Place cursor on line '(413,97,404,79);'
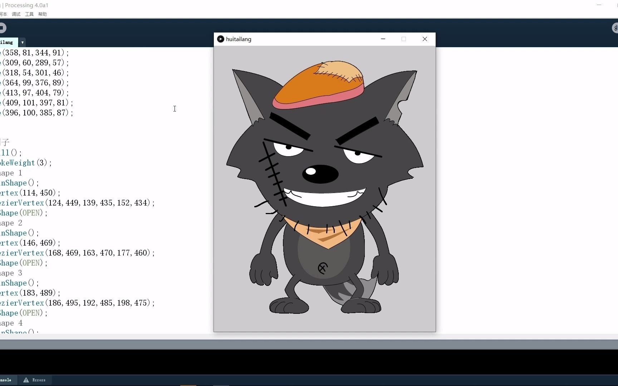The width and height of the screenshot is (618, 386). (35, 93)
